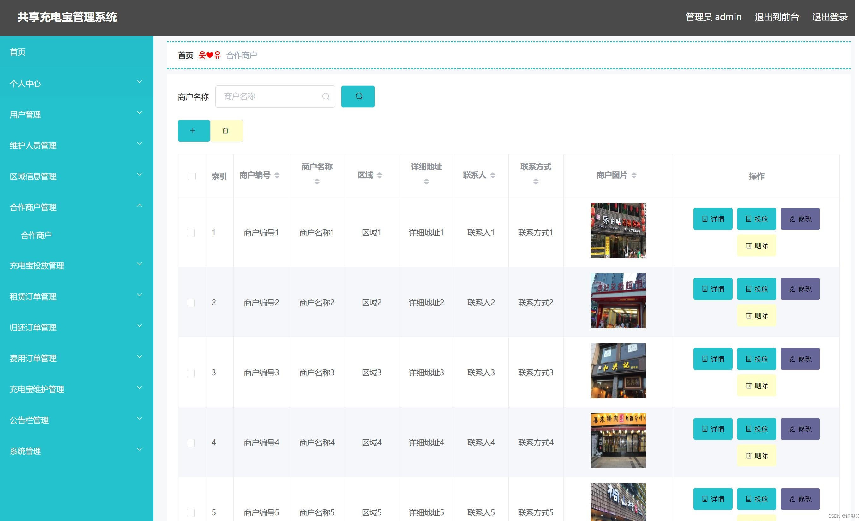Open 详情 for 商户名称5 row
This screenshot has width=864, height=521.
712,499
